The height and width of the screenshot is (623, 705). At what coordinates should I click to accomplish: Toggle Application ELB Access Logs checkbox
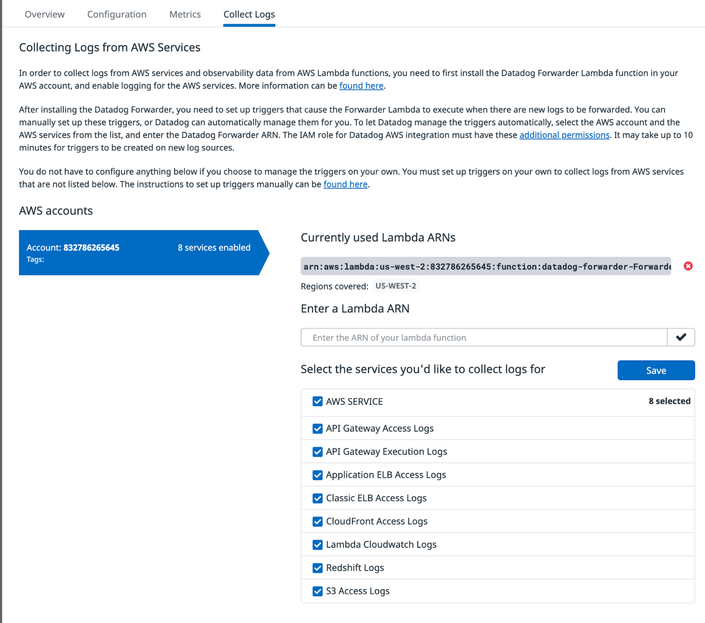click(317, 475)
